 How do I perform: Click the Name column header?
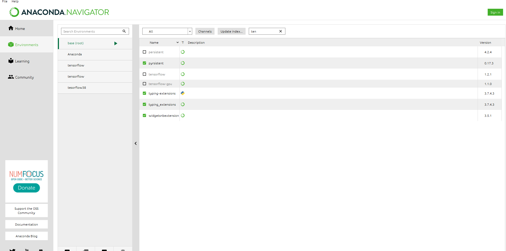(154, 43)
